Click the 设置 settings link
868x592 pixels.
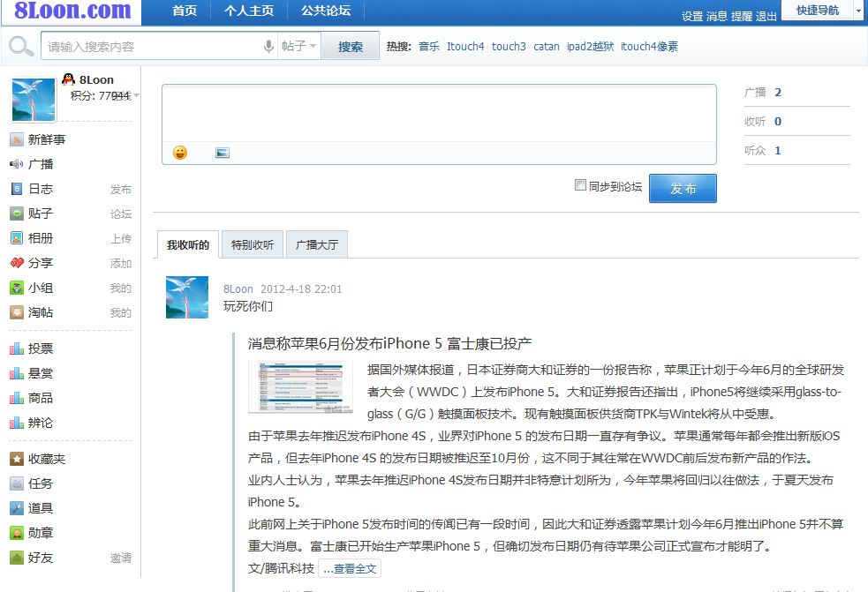point(692,16)
